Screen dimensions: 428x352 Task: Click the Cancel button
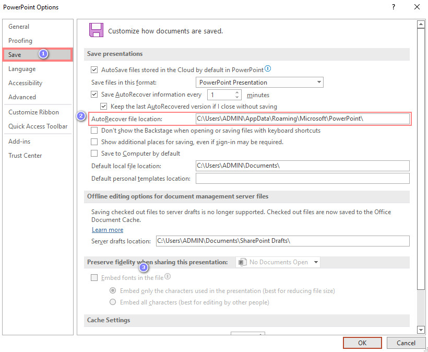tap(406, 343)
